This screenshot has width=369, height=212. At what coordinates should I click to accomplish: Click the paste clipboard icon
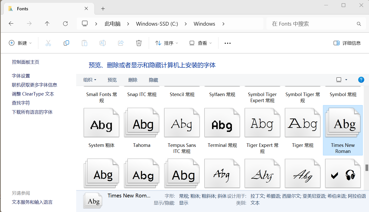(85, 43)
